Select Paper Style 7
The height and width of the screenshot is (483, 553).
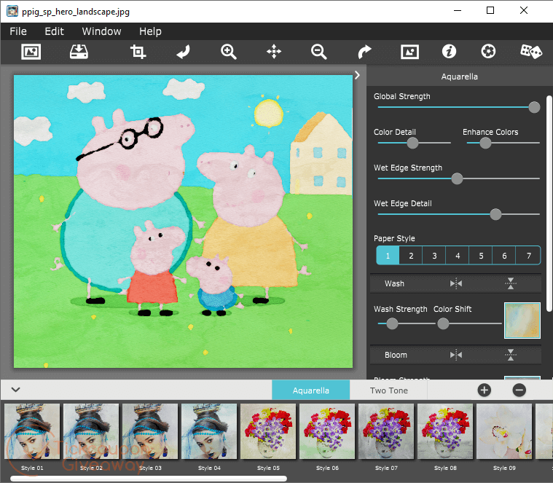(x=528, y=256)
